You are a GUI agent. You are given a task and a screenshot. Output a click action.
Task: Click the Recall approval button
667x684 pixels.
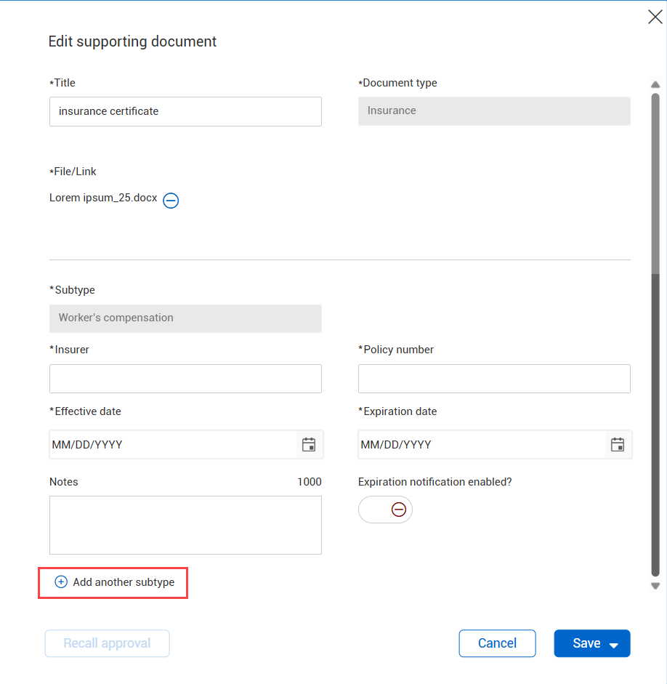(x=108, y=643)
